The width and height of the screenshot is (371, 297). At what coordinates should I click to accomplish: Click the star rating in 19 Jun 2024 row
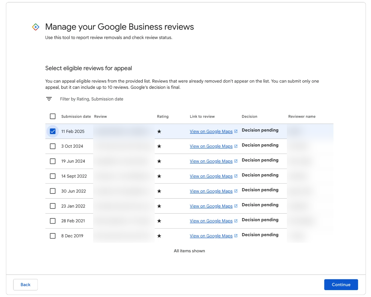click(159, 161)
